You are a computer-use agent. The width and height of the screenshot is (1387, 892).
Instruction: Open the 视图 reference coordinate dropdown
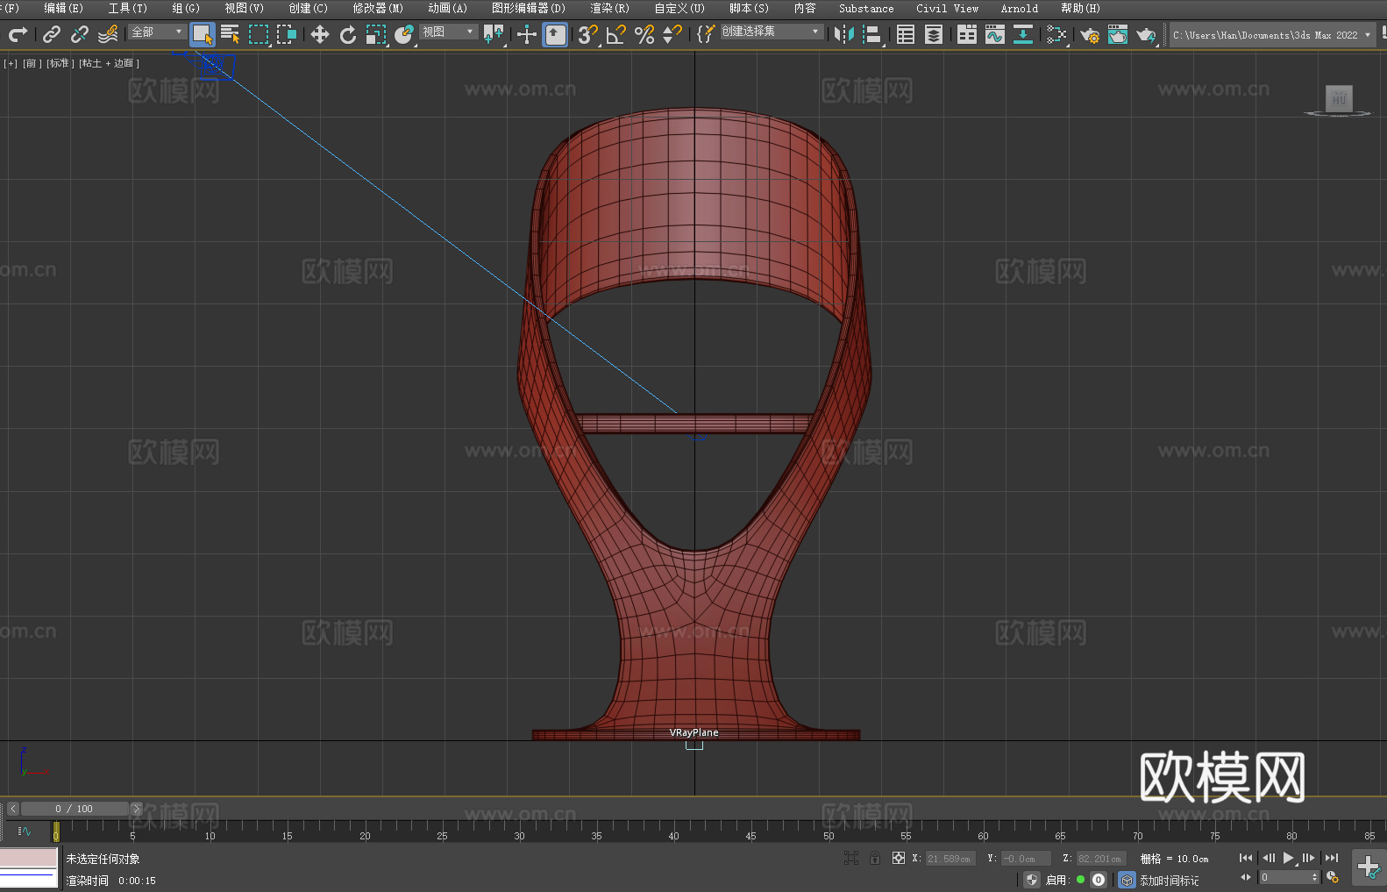(x=448, y=32)
